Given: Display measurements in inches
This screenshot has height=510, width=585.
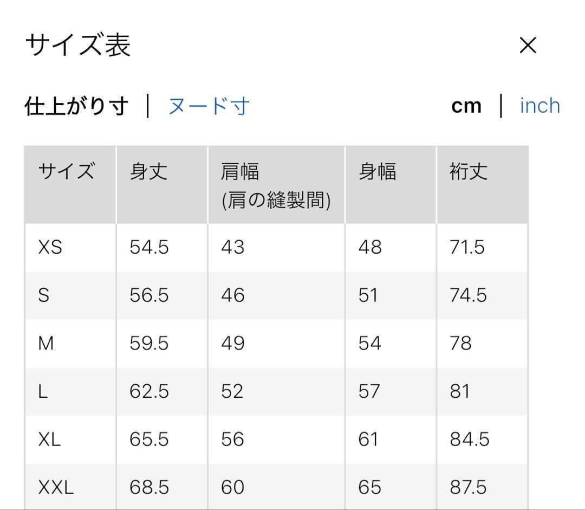Looking at the screenshot, I should (539, 105).
